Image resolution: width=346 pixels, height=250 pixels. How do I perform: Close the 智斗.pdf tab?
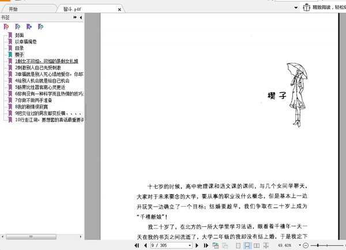pos(119,9)
